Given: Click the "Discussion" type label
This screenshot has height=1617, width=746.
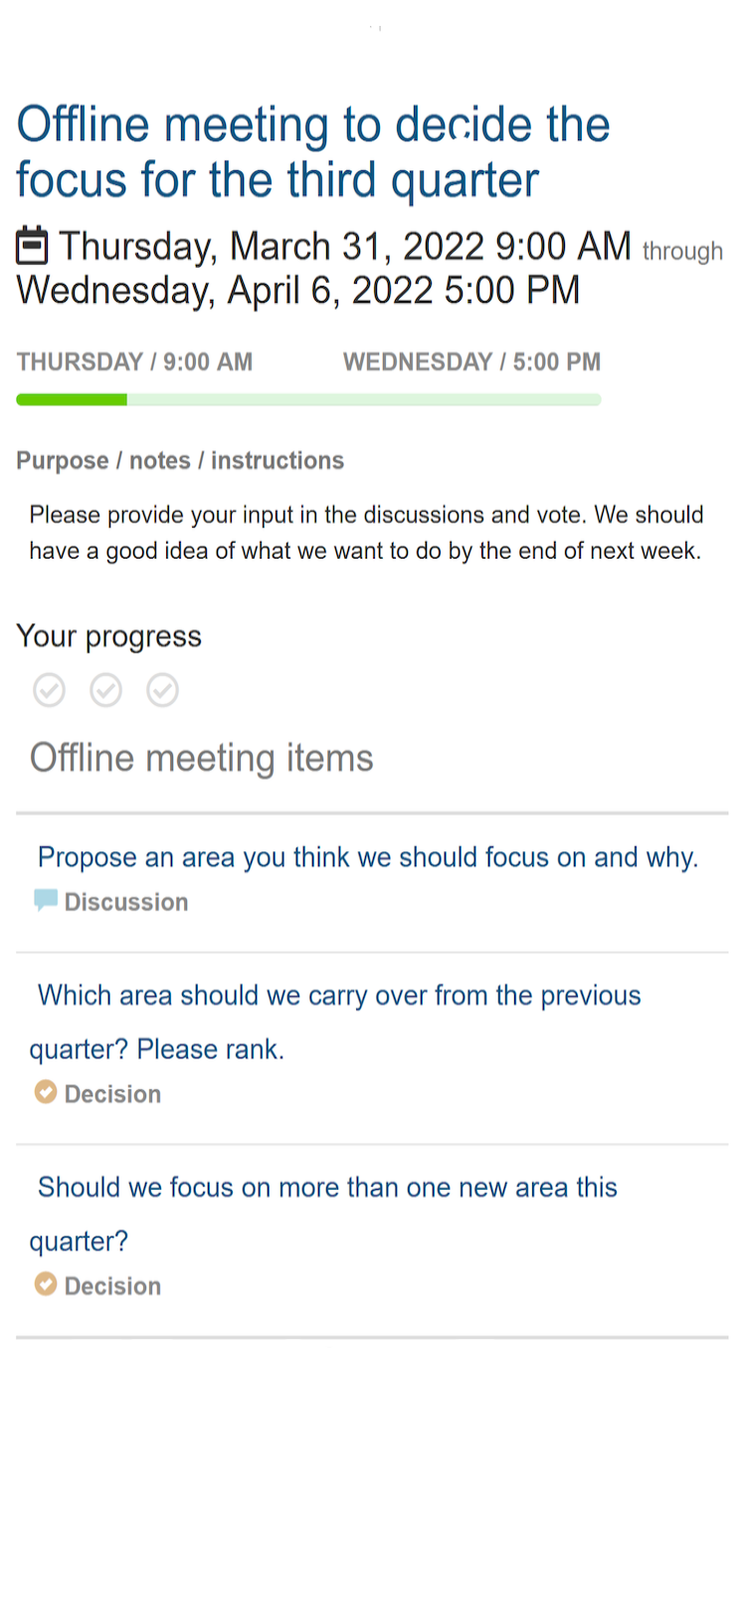Looking at the screenshot, I should (x=126, y=902).
